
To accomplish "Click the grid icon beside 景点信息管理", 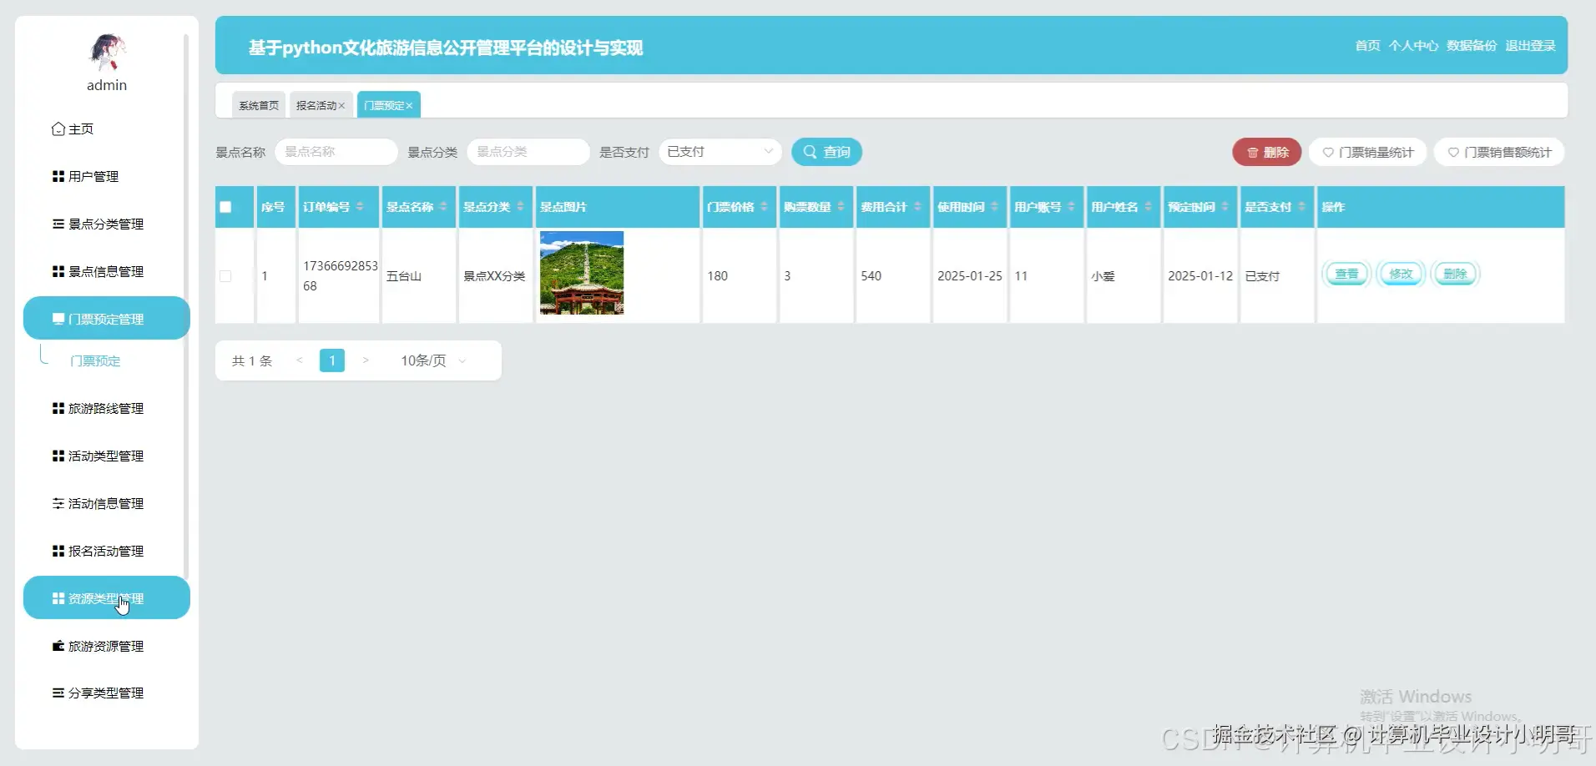I will pos(58,272).
